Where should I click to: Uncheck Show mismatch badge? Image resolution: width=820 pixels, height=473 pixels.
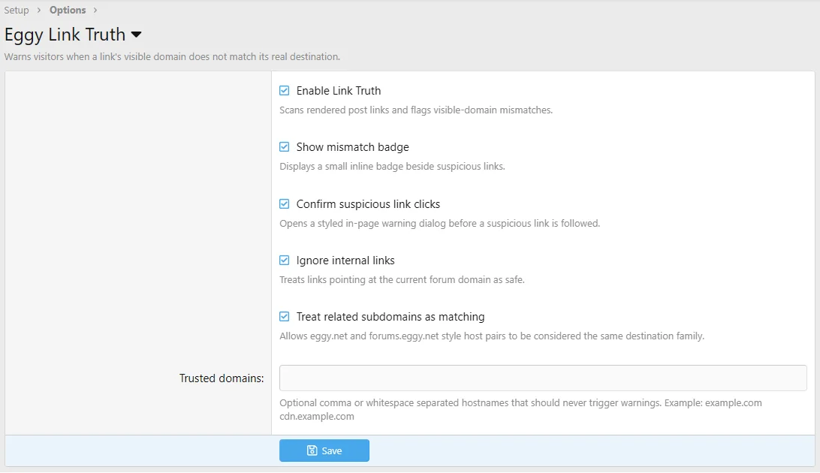click(x=284, y=147)
